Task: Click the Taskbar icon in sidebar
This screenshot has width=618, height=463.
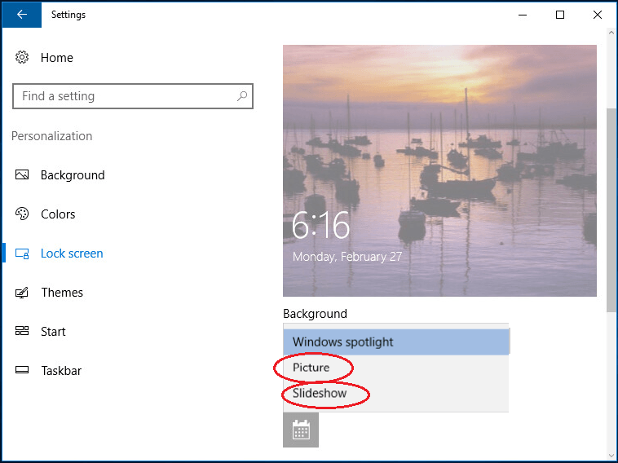Action: (22, 370)
